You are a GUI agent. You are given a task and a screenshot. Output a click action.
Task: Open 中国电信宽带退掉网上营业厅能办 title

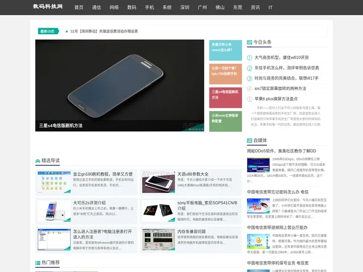coord(277,228)
